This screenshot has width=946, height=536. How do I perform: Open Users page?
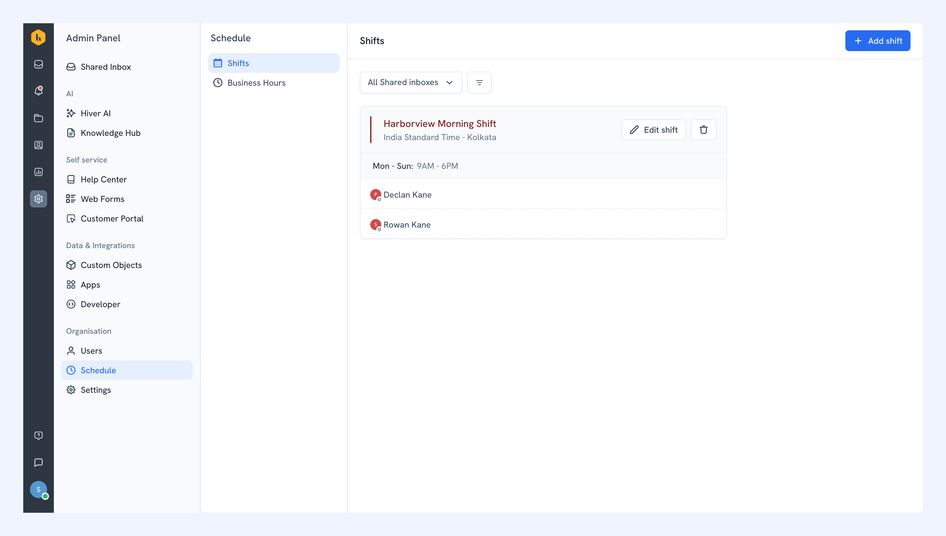127,351
